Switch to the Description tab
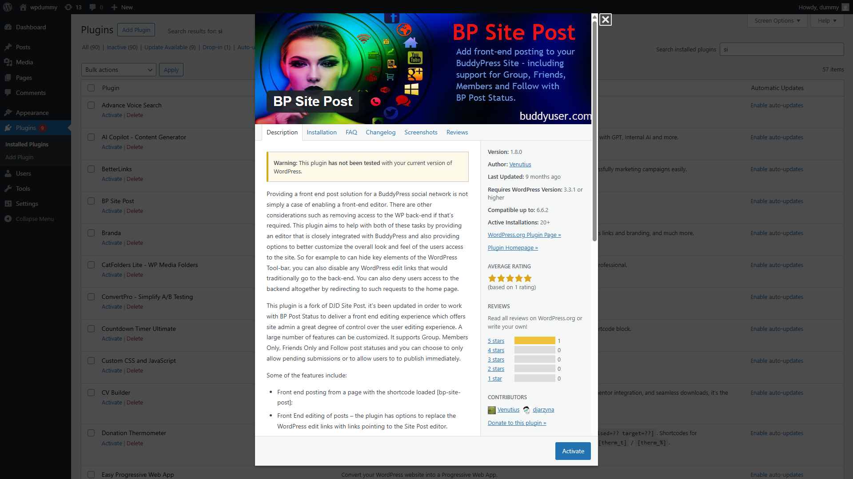Image resolution: width=853 pixels, height=479 pixels. point(282,132)
